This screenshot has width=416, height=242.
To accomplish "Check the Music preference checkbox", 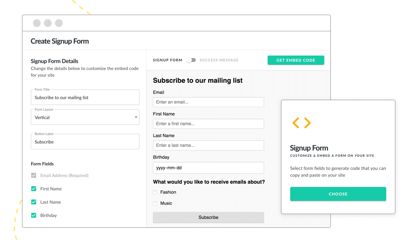I will click(x=155, y=204).
